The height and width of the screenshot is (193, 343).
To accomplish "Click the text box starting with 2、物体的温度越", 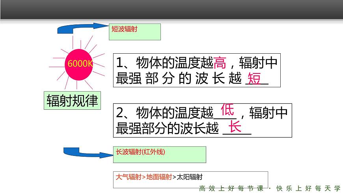I will (x=202, y=120).
